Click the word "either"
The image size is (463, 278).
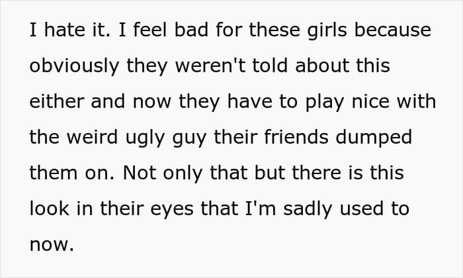click(53, 102)
